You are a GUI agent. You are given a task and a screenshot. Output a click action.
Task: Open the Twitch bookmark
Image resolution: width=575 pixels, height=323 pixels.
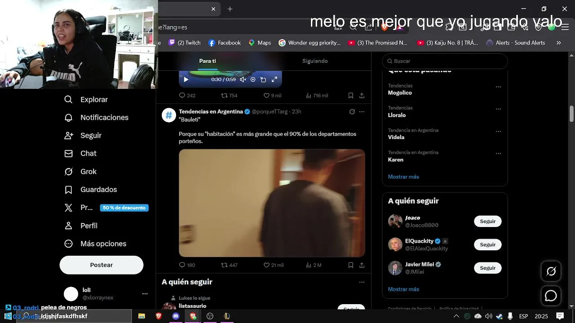[x=185, y=43]
